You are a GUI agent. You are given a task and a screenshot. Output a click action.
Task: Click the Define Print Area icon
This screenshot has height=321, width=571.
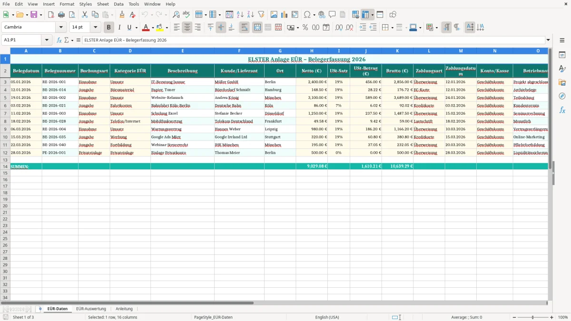point(355,15)
